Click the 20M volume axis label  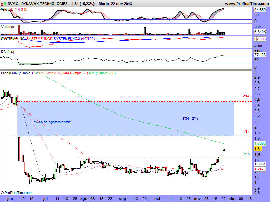(258, 27)
